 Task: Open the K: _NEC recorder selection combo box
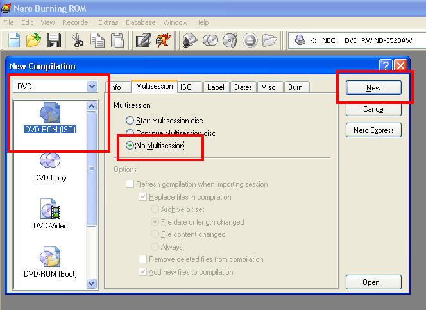pyautogui.click(x=357, y=40)
